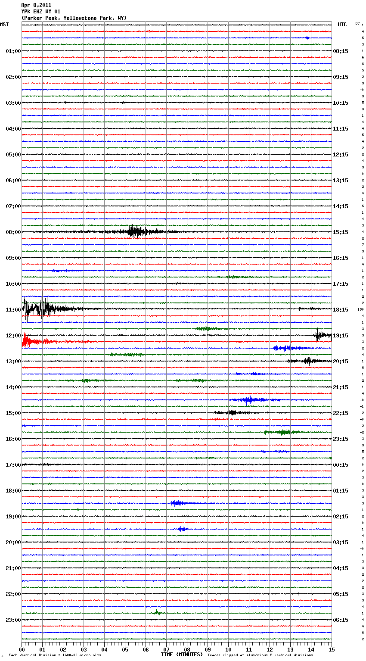Click the 00:15 UTC time label

tap(341, 465)
